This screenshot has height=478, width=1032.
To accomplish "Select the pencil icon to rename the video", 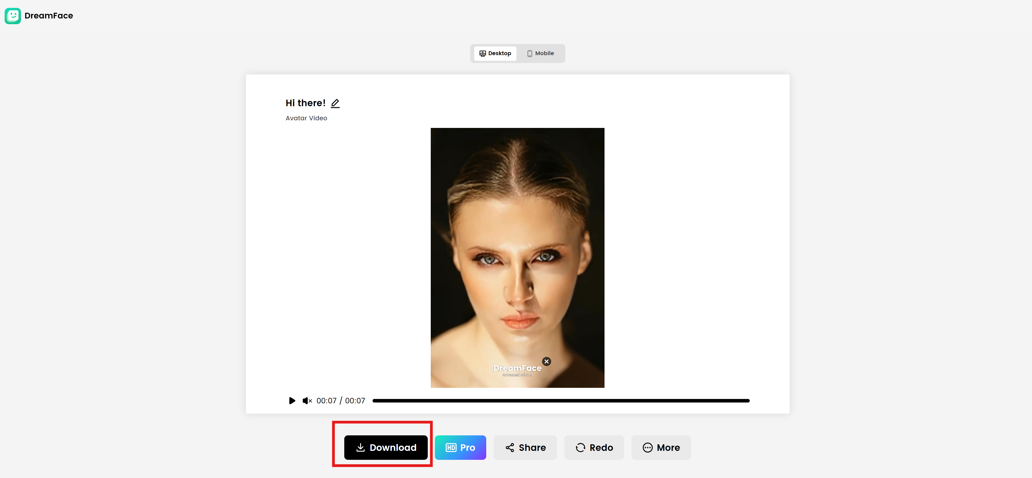I will click(x=335, y=103).
